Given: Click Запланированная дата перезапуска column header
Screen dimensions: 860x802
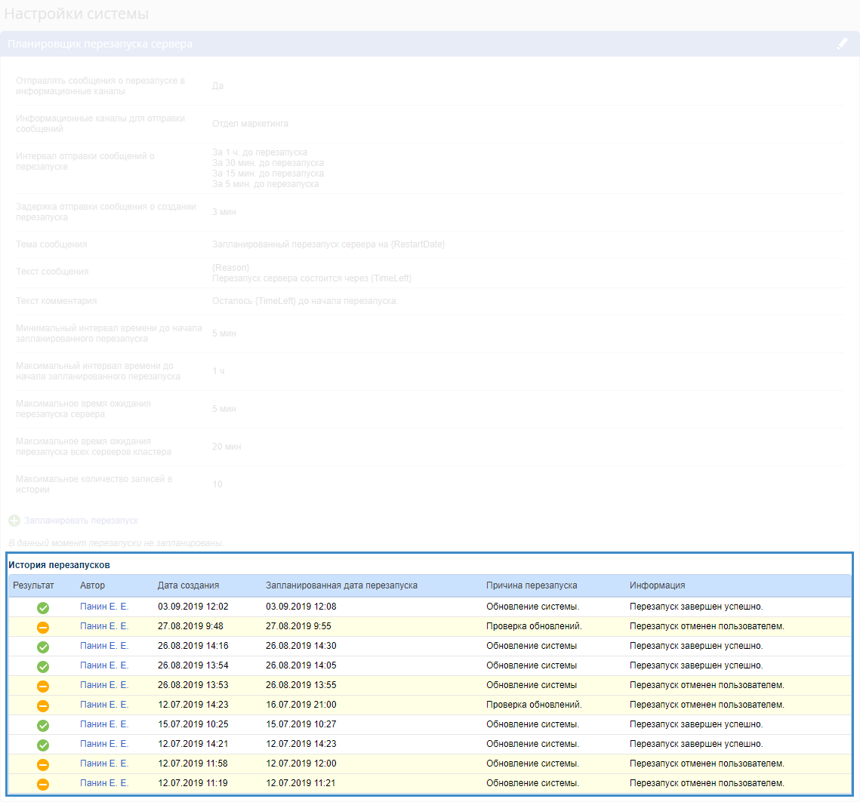Looking at the screenshot, I should 341,585.
